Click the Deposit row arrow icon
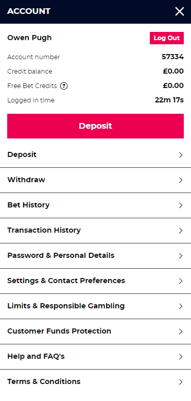The image size is (191, 401). tap(181, 155)
